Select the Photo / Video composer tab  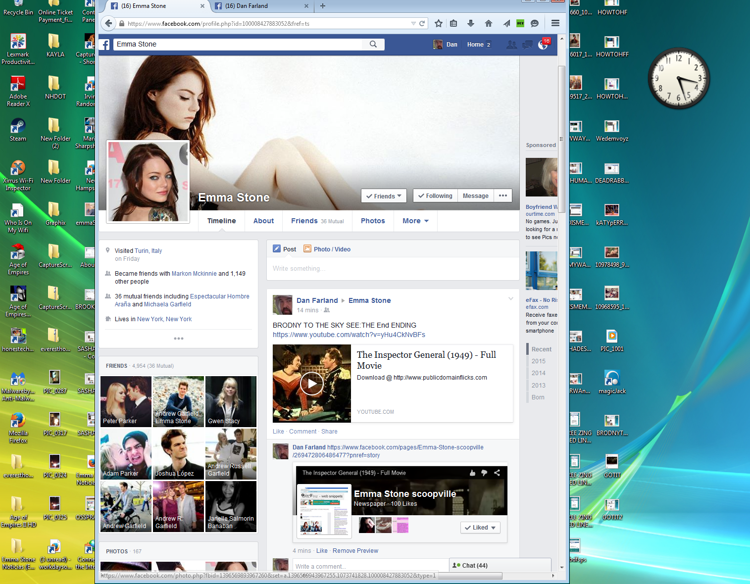(327, 249)
